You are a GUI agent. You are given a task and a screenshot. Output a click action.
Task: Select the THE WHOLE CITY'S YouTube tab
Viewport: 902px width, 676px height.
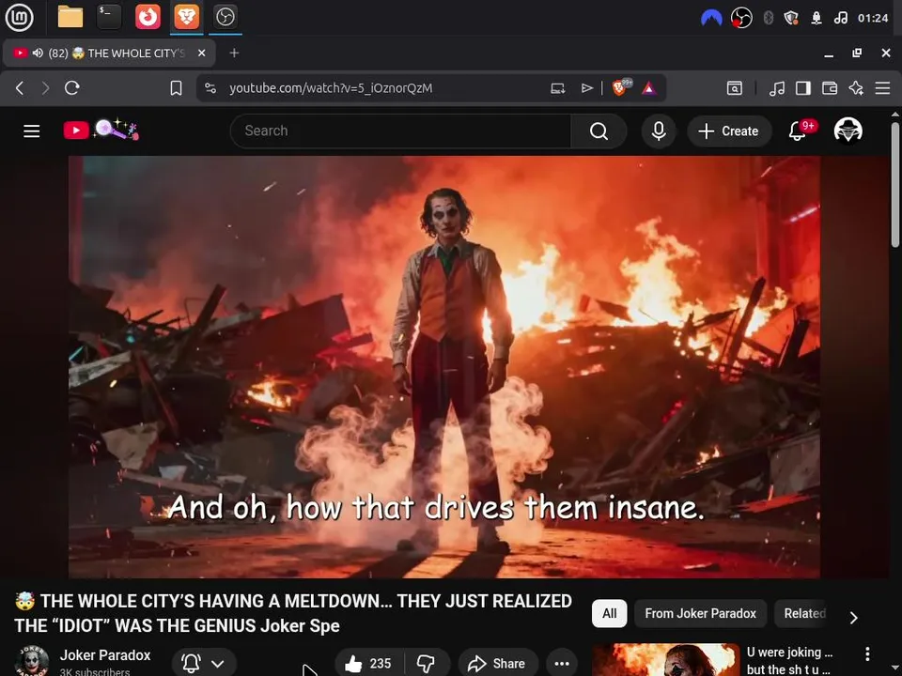(x=109, y=53)
